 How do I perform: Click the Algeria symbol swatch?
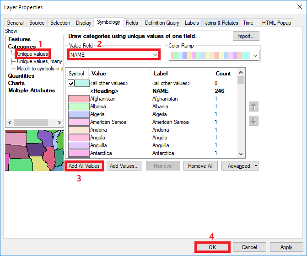[77, 114]
